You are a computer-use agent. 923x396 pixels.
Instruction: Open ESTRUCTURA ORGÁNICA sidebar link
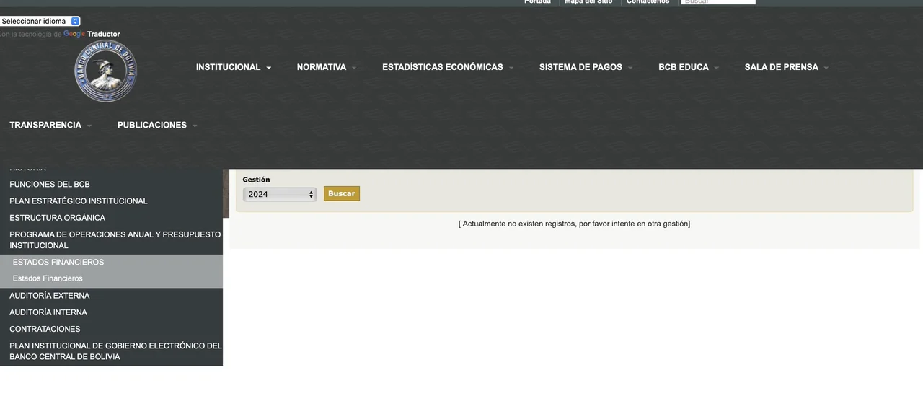click(57, 218)
